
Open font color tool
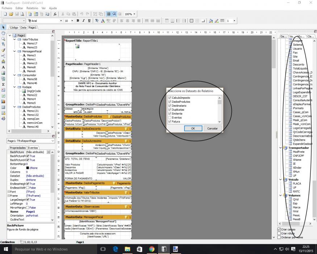(x=103, y=21)
